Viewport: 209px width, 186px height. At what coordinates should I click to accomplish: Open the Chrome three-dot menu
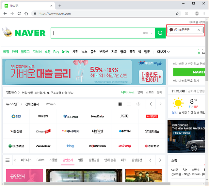(x=204, y=13)
